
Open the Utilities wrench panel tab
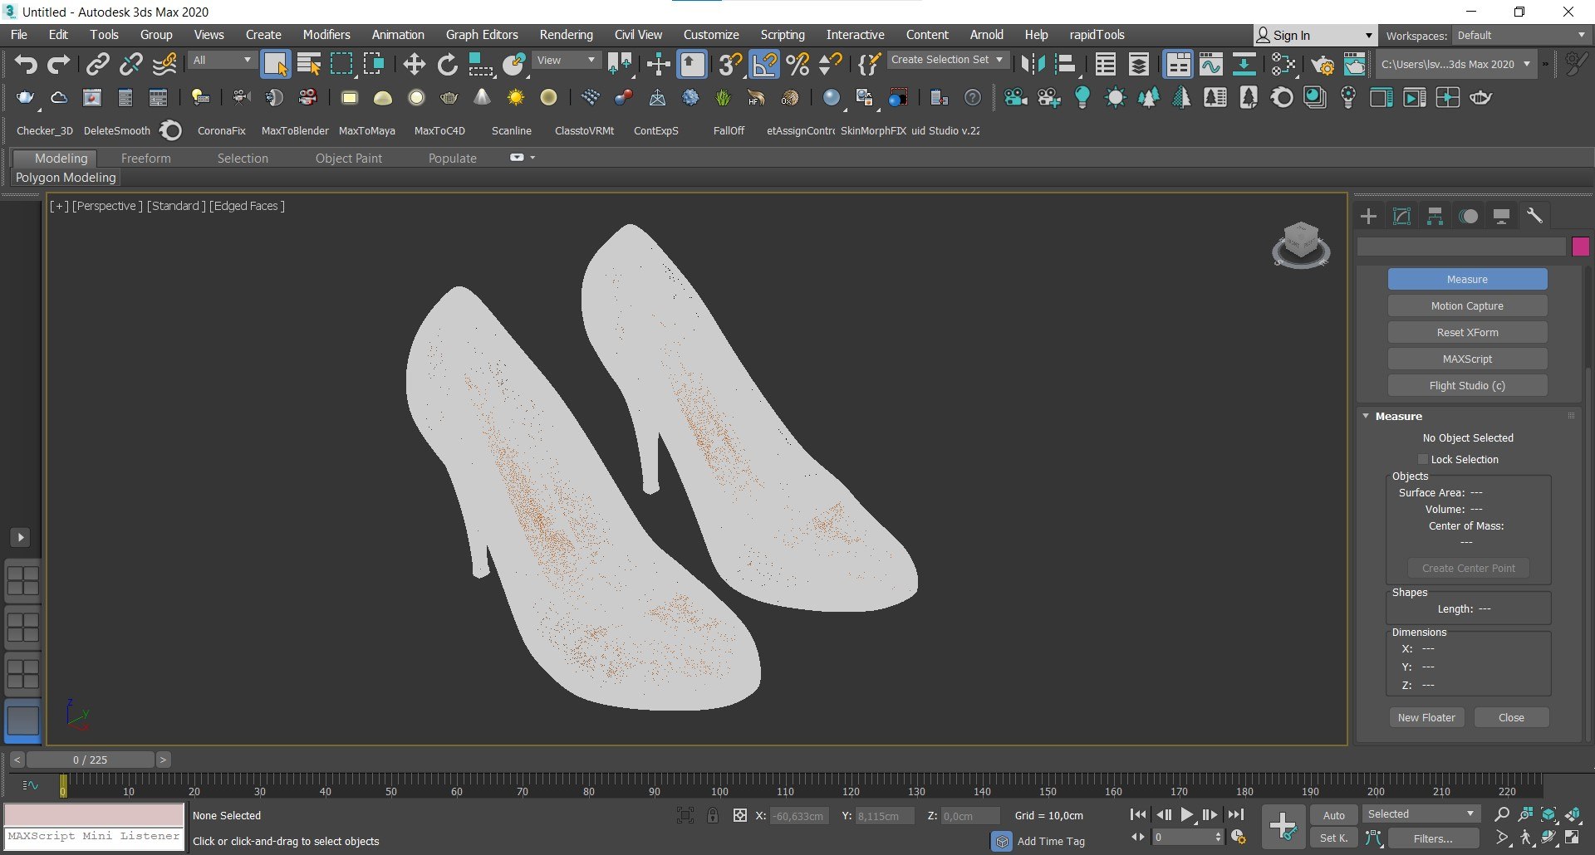[1534, 217]
